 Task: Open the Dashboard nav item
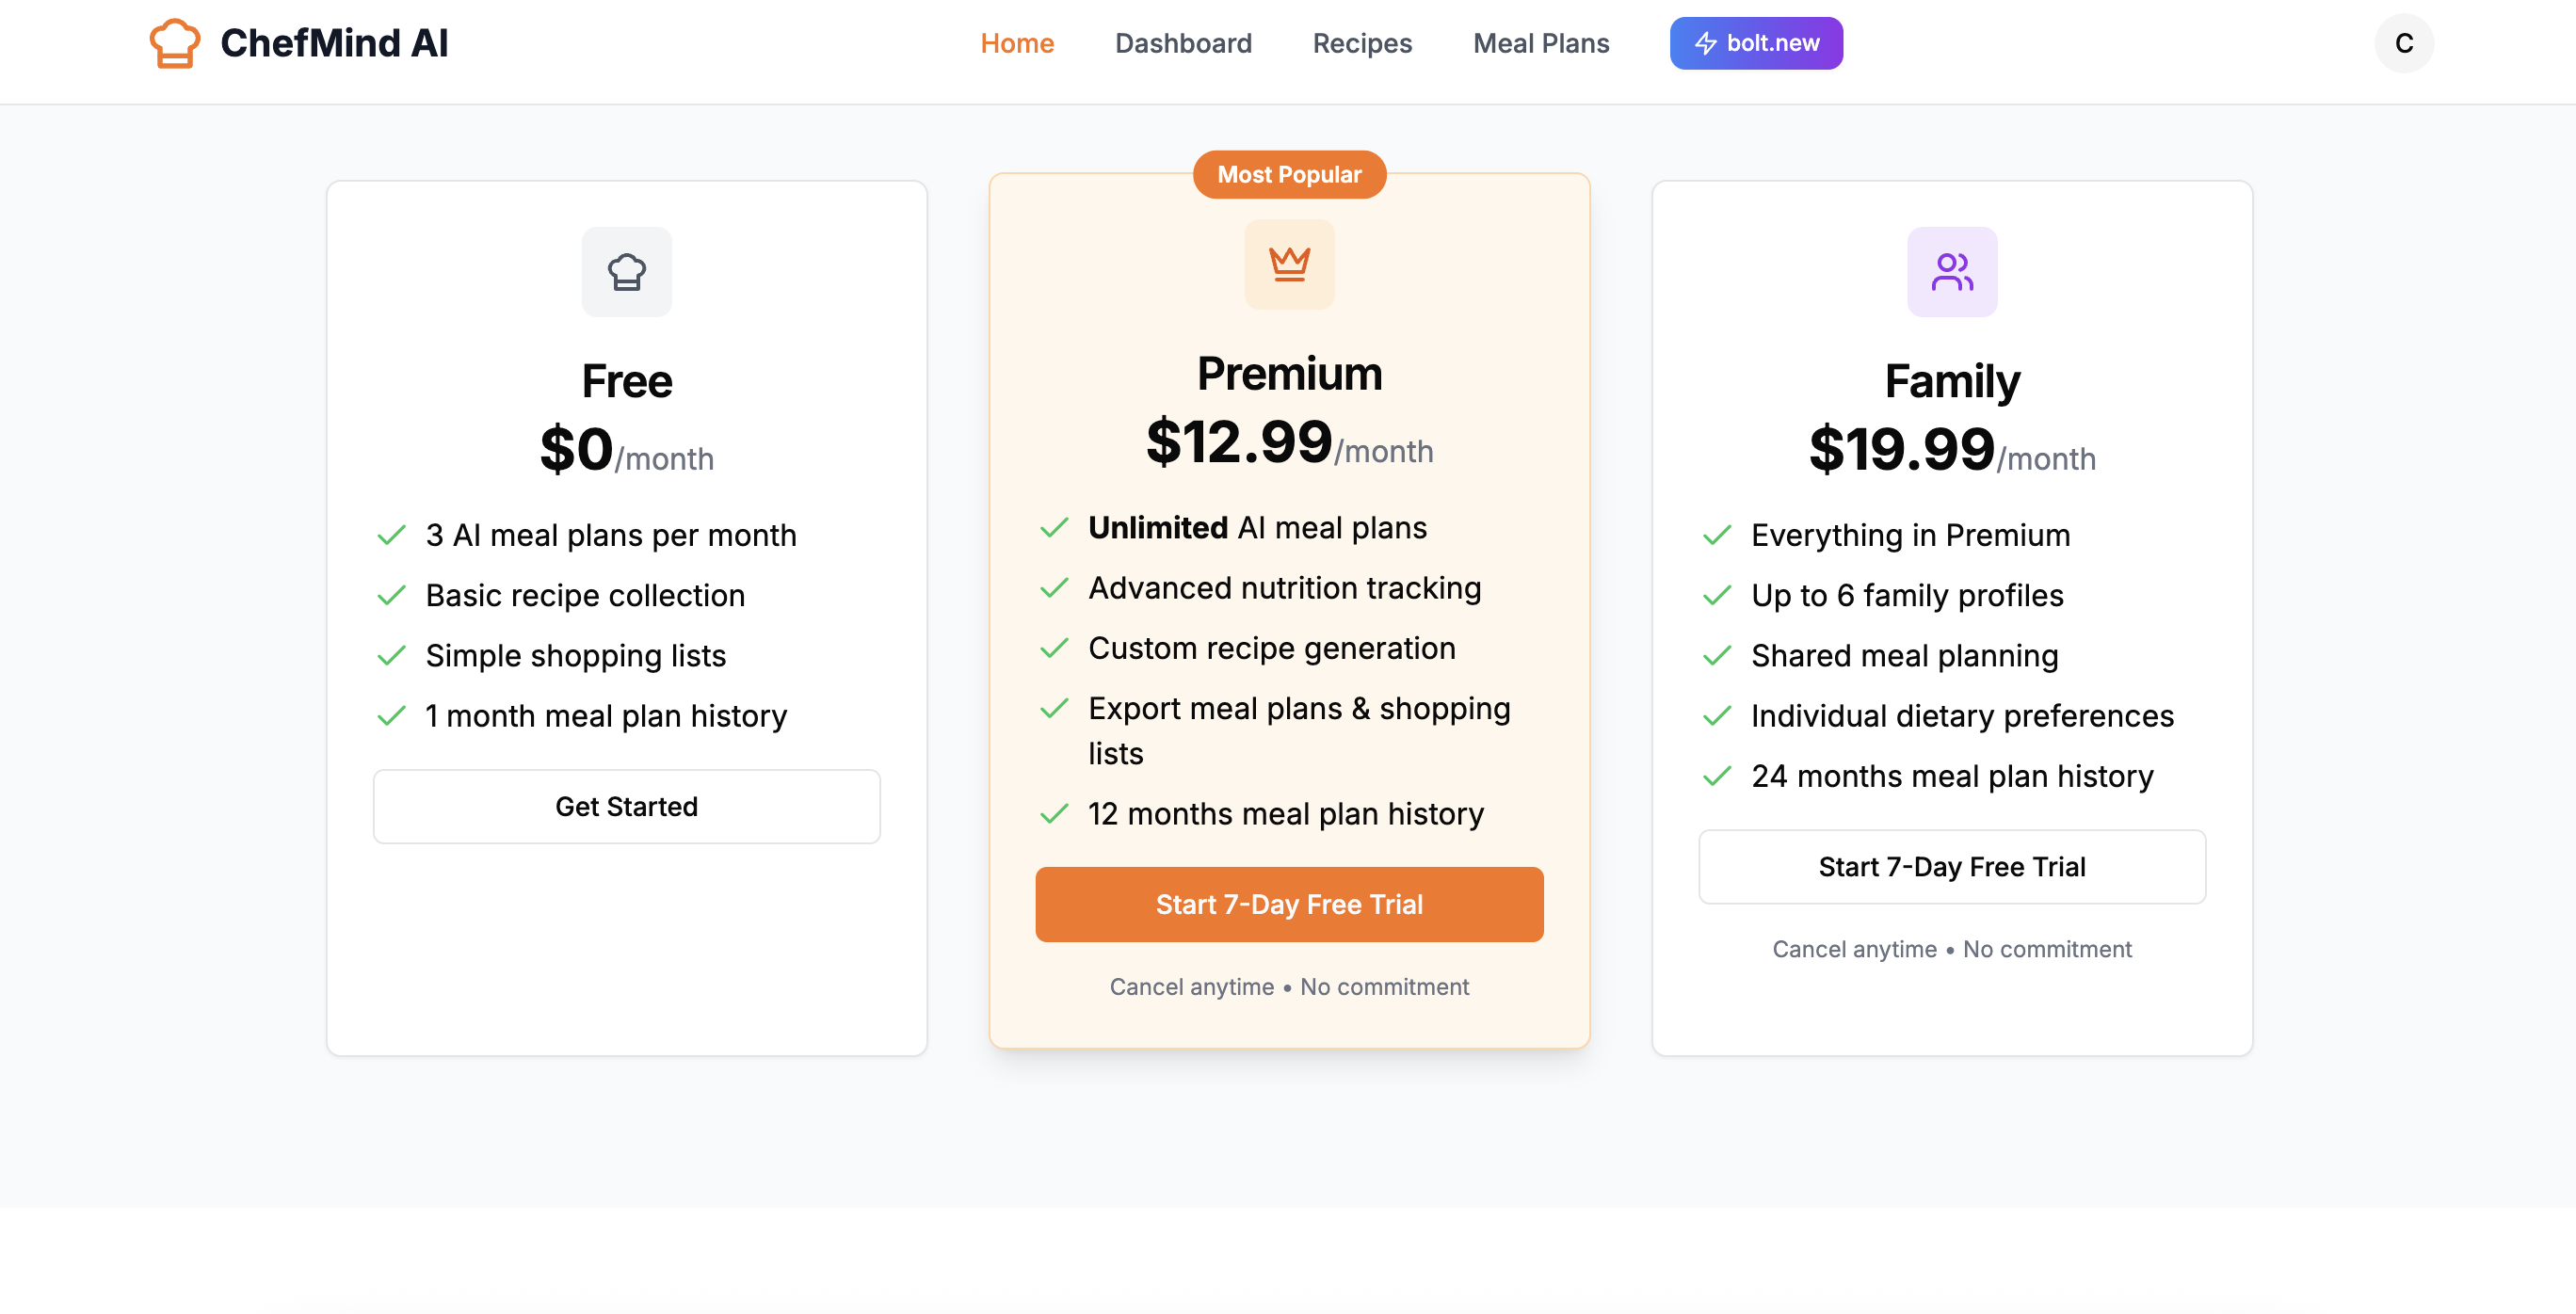point(1182,43)
